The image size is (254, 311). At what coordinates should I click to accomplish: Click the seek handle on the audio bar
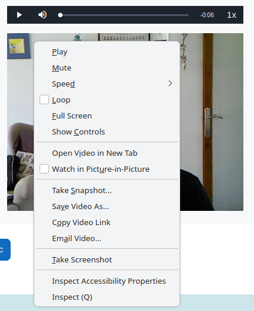click(60, 15)
